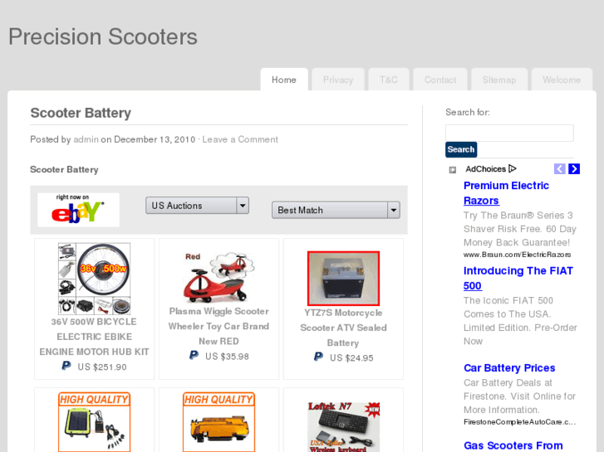Open the High Quality yellow battery thumbnail
This screenshot has width=604, height=452.
point(219,422)
